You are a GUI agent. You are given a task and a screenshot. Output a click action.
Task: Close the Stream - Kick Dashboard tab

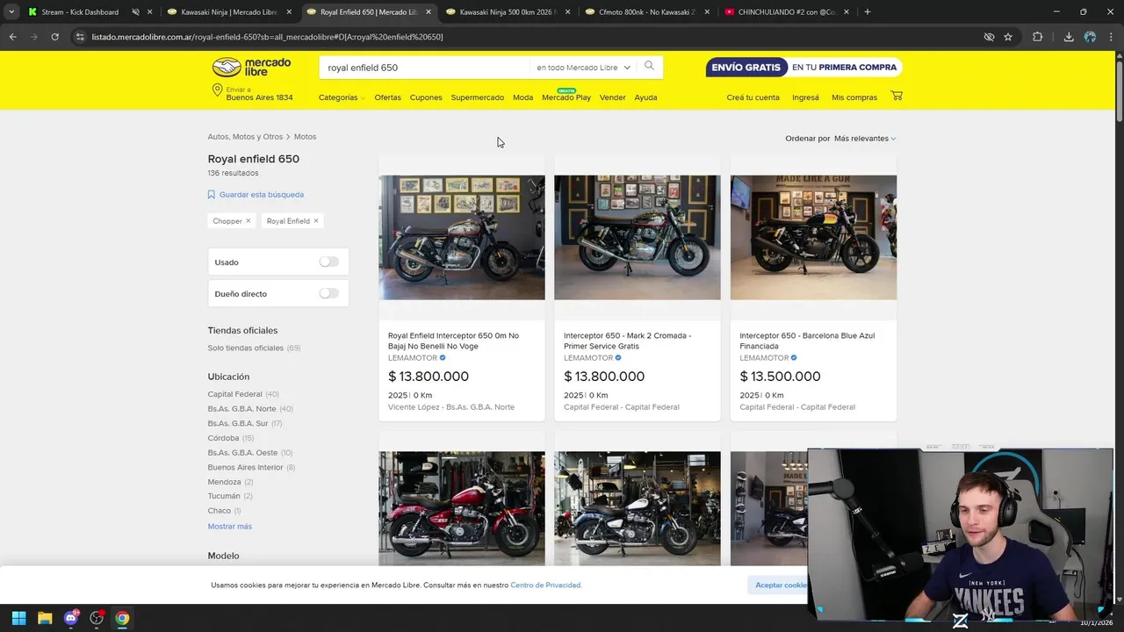[x=149, y=12]
